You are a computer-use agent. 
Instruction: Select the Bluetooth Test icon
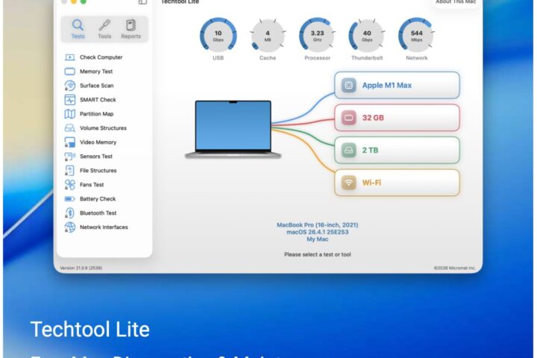tap(70, 213)
